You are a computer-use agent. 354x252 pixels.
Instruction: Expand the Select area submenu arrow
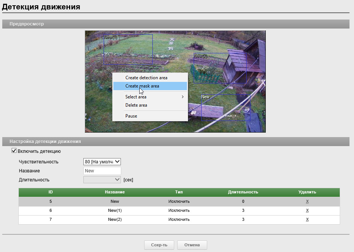pyautogui.click(x=183, y=97)
